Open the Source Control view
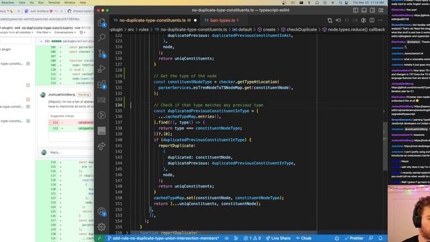 101,53
